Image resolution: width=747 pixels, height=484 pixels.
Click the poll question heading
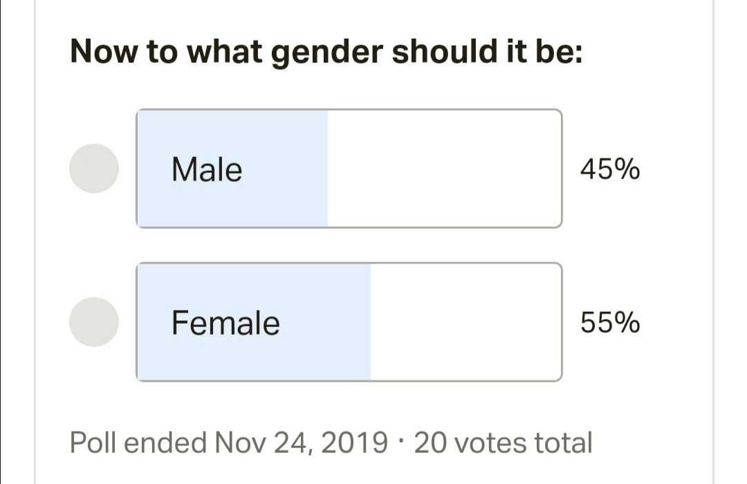tap(326, 53)
